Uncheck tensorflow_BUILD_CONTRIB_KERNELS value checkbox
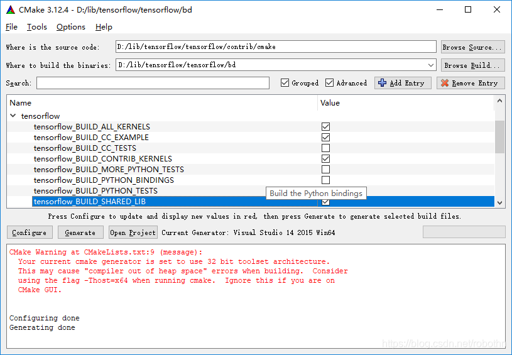Screen dimensions: 512x355 [x=325, y=159]
